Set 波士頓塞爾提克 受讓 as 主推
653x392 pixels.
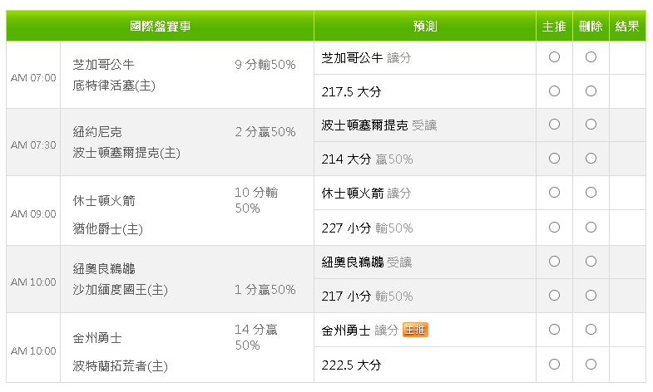click(554, 125)
